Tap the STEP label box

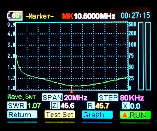108,97
